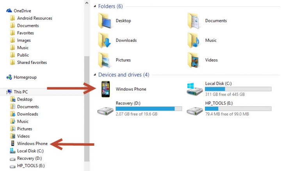Open the Videos folder icon in Folders
This screenshot has width=281, height=171.
[193, 60]
